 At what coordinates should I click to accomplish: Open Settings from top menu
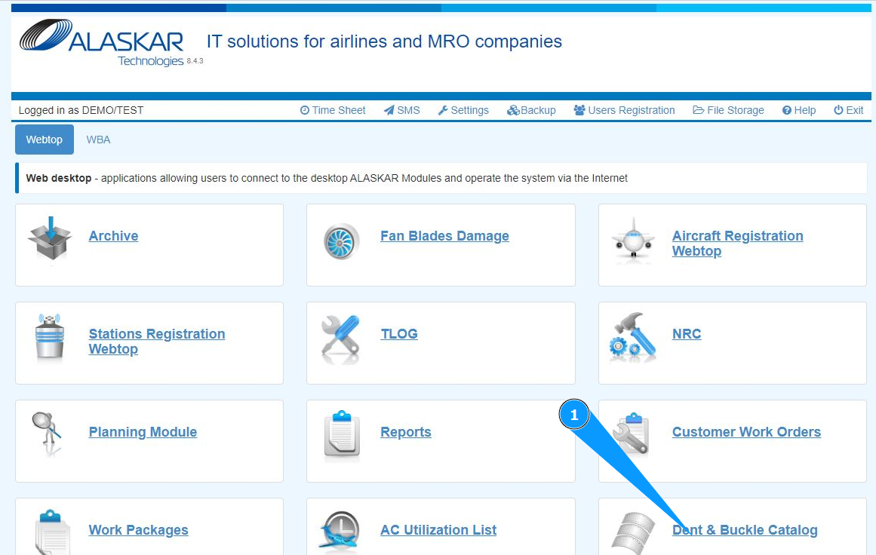point(463,110)
